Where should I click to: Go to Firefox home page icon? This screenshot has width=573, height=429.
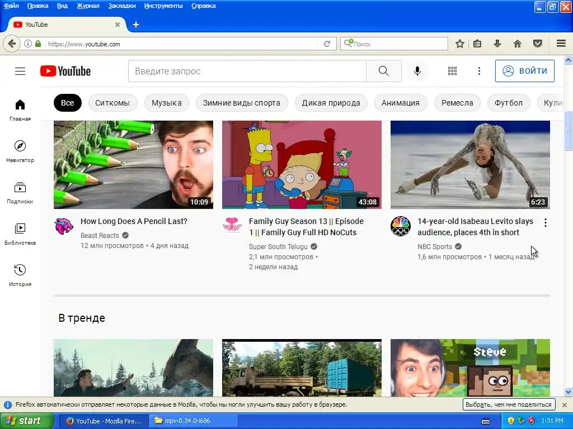[518, 44]
